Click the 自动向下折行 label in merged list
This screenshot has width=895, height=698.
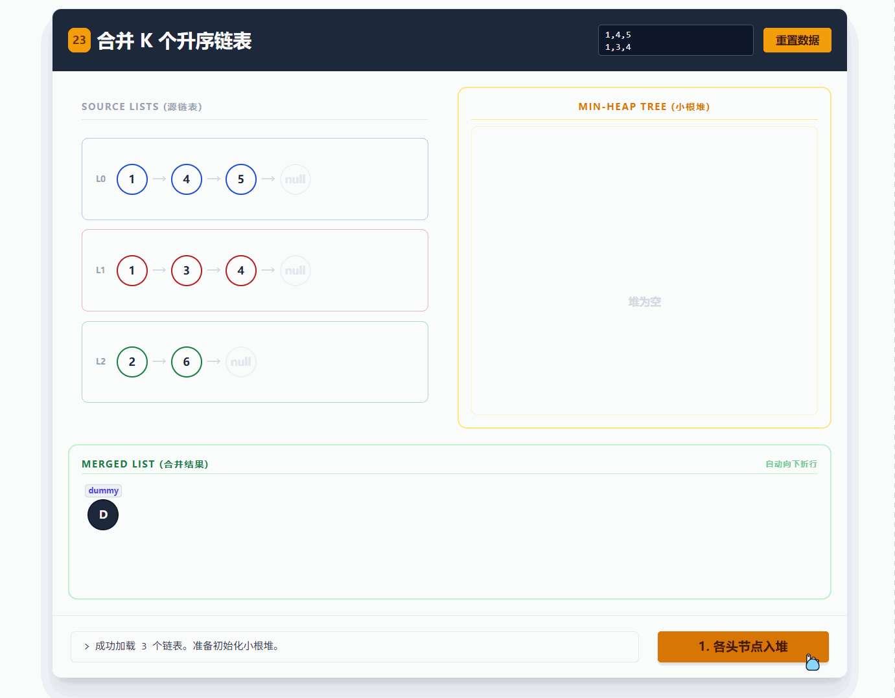pos(791,464)
